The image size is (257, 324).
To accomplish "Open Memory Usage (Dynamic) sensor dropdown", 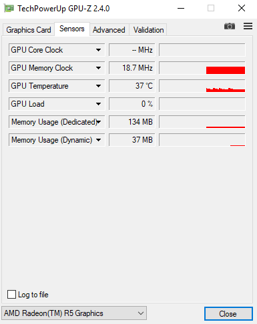I will (x=57, y=140).
